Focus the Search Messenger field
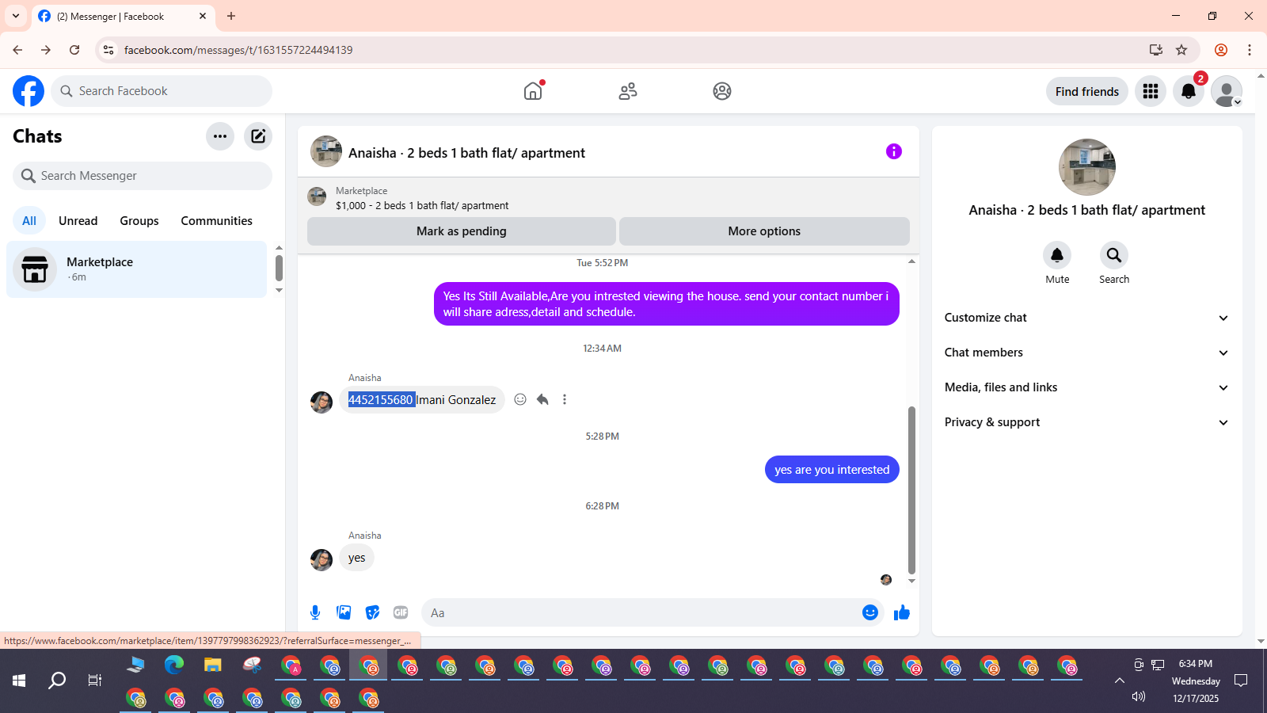This screenshot has width=1267, height=713. click(x=143, y=176)
